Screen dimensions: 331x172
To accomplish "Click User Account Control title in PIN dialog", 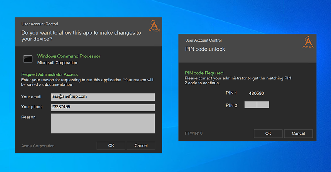I will (x=203, y=40).
